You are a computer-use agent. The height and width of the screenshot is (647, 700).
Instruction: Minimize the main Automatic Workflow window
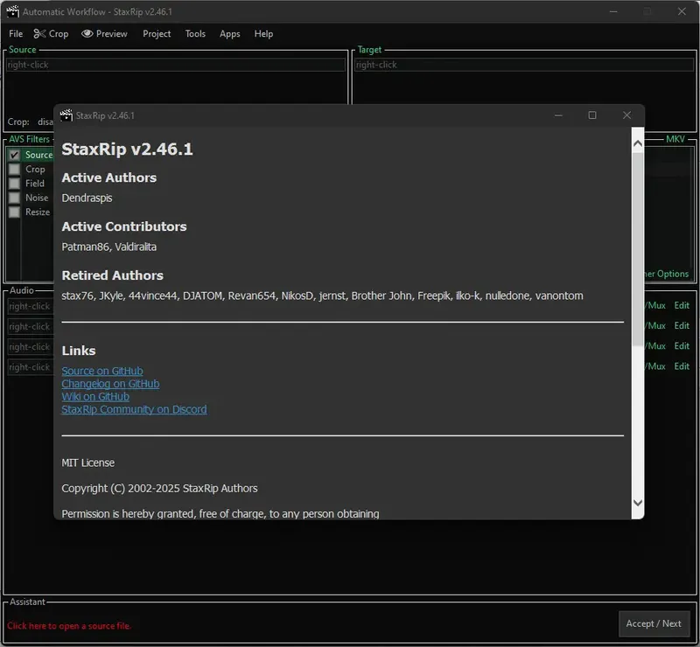(613, 11)
